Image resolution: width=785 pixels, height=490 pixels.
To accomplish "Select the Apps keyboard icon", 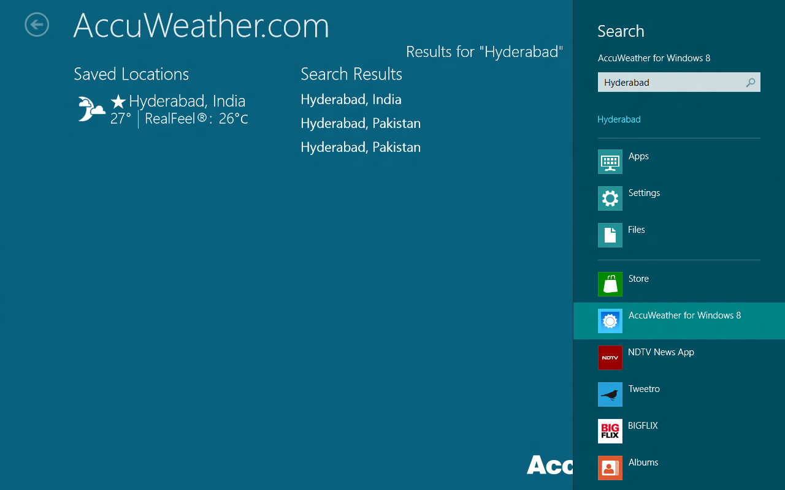I will tap(610, 162).
